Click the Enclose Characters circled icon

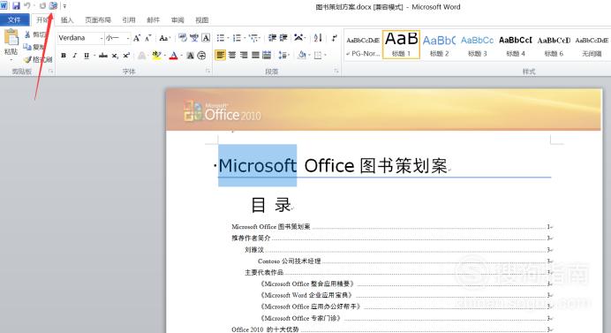click(201, 56)
